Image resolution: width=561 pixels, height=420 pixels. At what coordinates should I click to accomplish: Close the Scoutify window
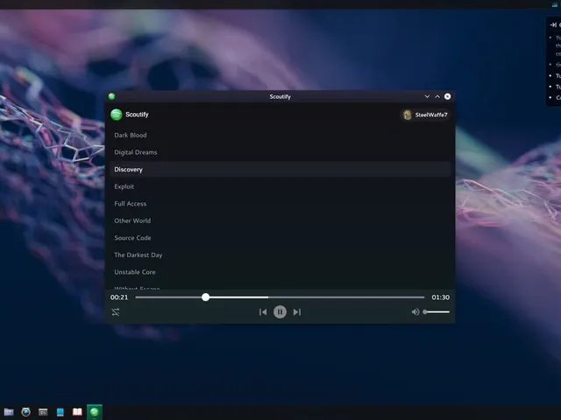[x=447, y=96]
